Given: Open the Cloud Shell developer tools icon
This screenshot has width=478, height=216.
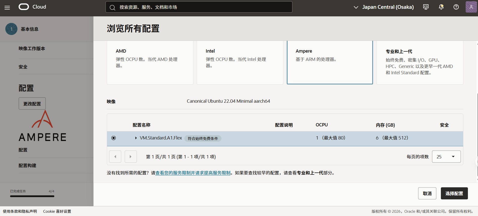Looking at the screenshot, I should coord(426,7).
